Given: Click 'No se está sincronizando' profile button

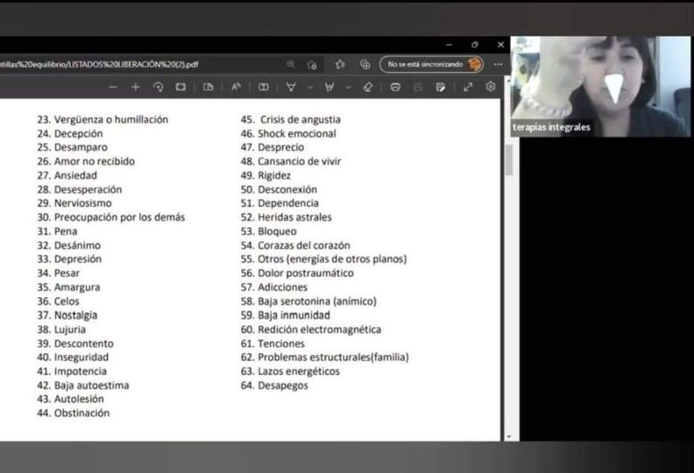Looking at the screenshot, I should (431, 64).
